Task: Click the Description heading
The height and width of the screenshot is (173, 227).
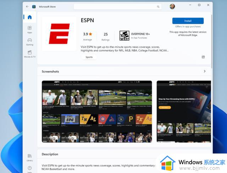Action: [x=50, y=154]
